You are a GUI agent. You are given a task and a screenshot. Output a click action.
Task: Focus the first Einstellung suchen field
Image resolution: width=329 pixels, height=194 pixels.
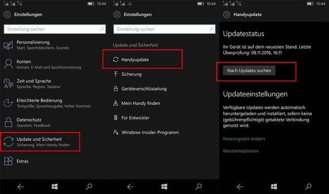(55, 29)
